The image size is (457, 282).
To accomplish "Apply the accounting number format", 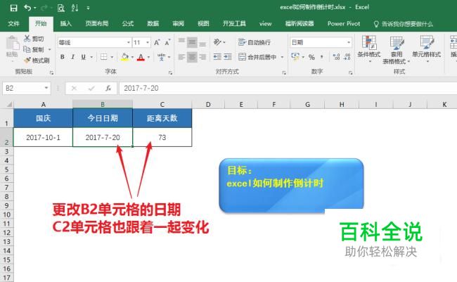I will [x=295, y=57].
